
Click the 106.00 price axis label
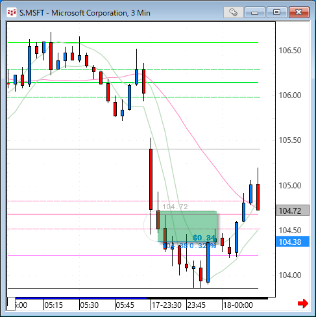click(x=290, y=95)
